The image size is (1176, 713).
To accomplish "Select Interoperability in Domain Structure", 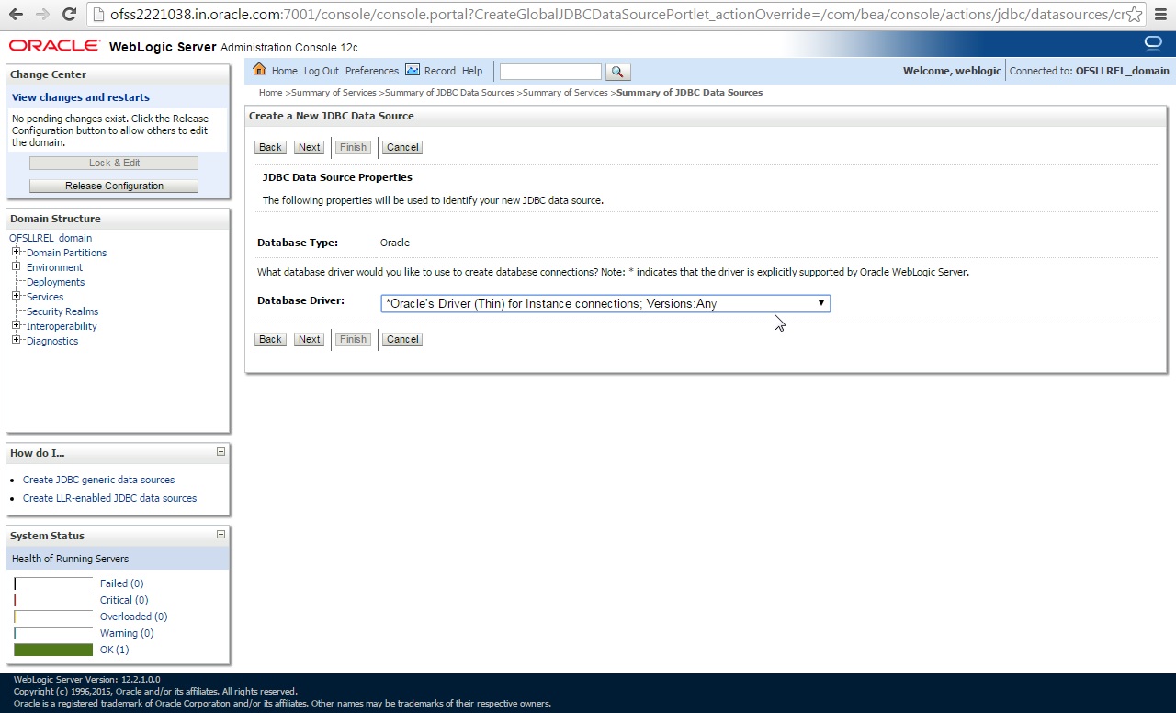I will 62,326.
